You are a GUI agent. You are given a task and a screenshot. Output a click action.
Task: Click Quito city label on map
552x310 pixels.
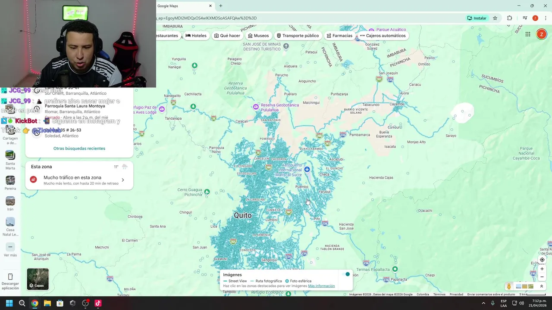tap(242, 215)
